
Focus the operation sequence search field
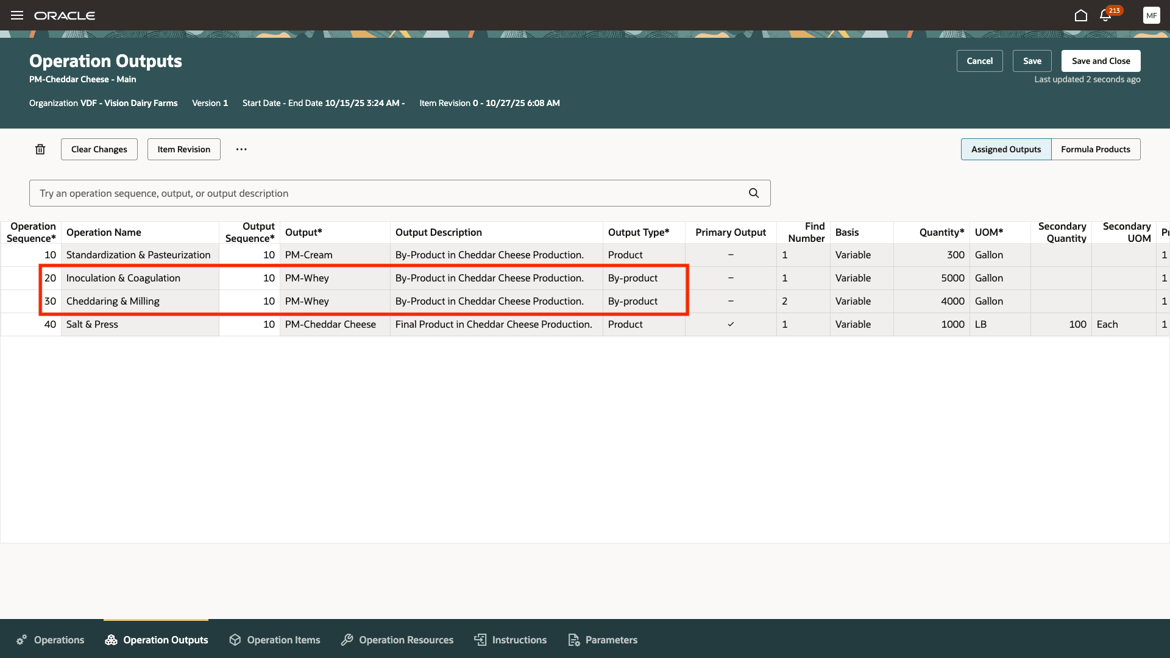point(390,193)
